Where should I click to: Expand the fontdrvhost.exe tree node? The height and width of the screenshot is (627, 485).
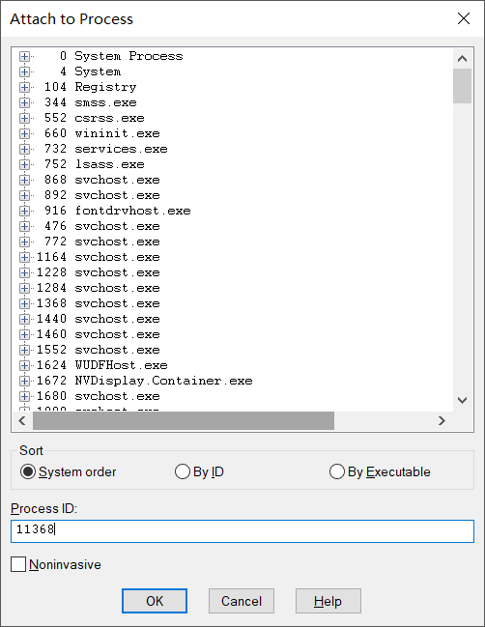[x=24, y=211]
